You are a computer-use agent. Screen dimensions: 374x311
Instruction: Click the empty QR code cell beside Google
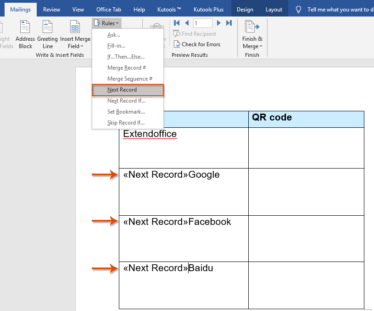click(x=306, y=192)
